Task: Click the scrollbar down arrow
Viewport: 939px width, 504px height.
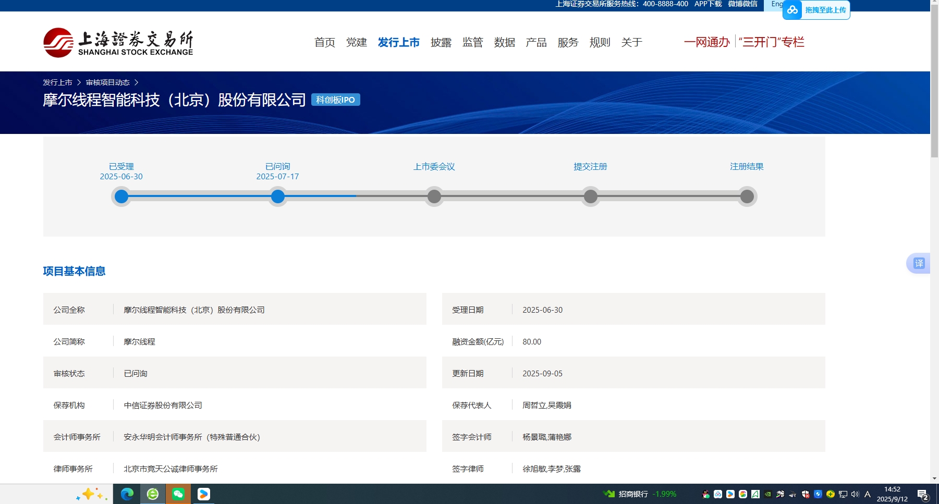Action: pyautogui.click(x=934, y=478)
